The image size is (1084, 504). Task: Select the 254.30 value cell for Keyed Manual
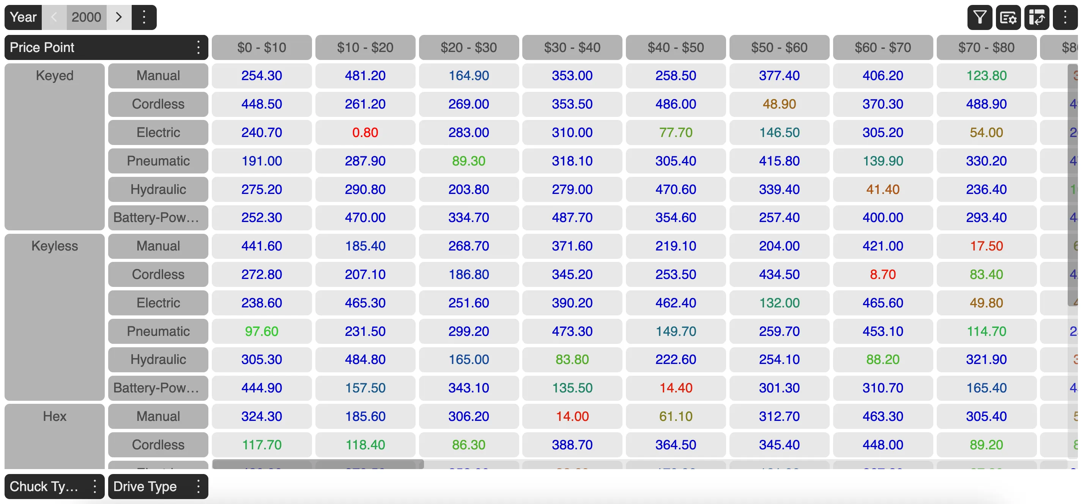click(x=262, y=76)
